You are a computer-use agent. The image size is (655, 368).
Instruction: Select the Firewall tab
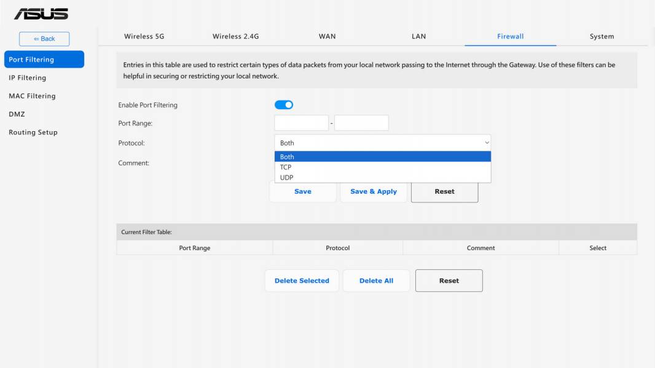click(x=511, y=36)
